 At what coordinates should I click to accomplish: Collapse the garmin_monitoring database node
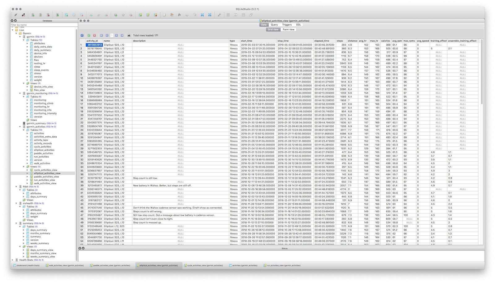(20, 93)
